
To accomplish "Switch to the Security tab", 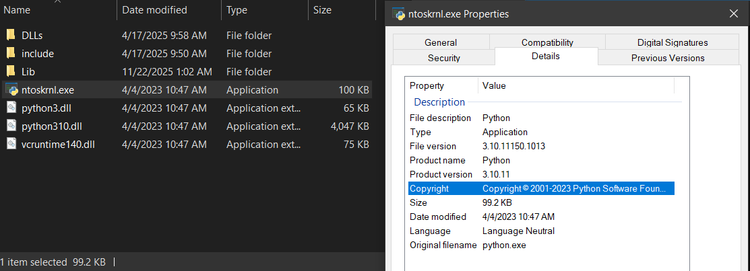I will coord(444,58).
